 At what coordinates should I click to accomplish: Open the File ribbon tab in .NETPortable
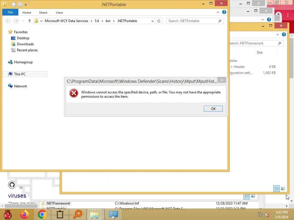click(10, 12)
